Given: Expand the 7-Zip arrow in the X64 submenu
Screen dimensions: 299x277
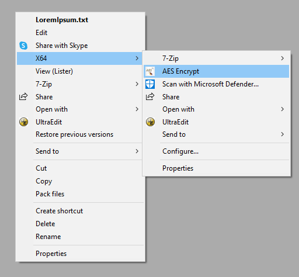Looking at the screenshot, I should [x=283, y=58].
